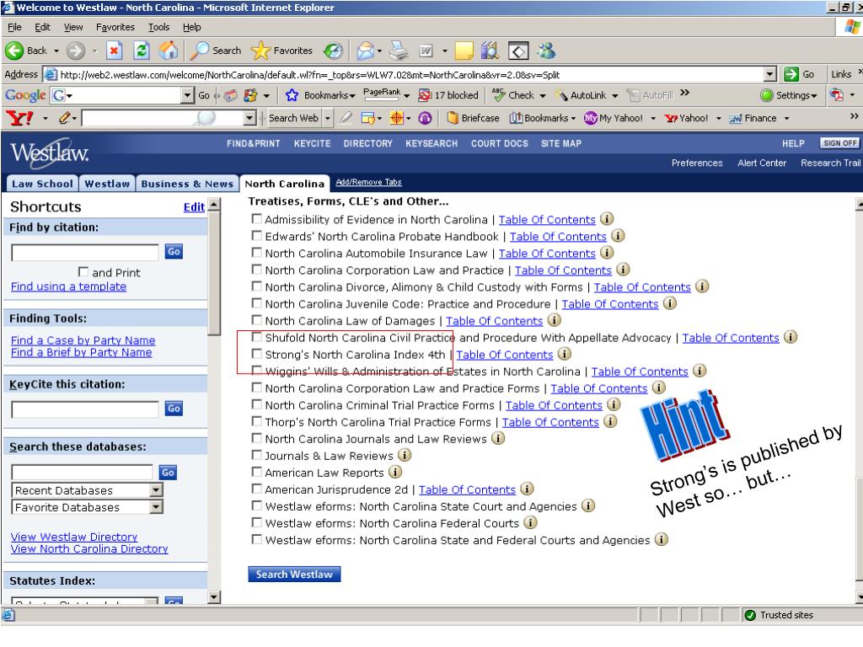
Task: Check American Jurisprudence 2d
Action: 256,489
